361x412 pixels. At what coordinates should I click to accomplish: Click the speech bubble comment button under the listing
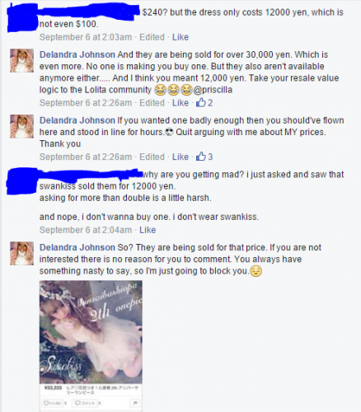(x=83, y=403)
